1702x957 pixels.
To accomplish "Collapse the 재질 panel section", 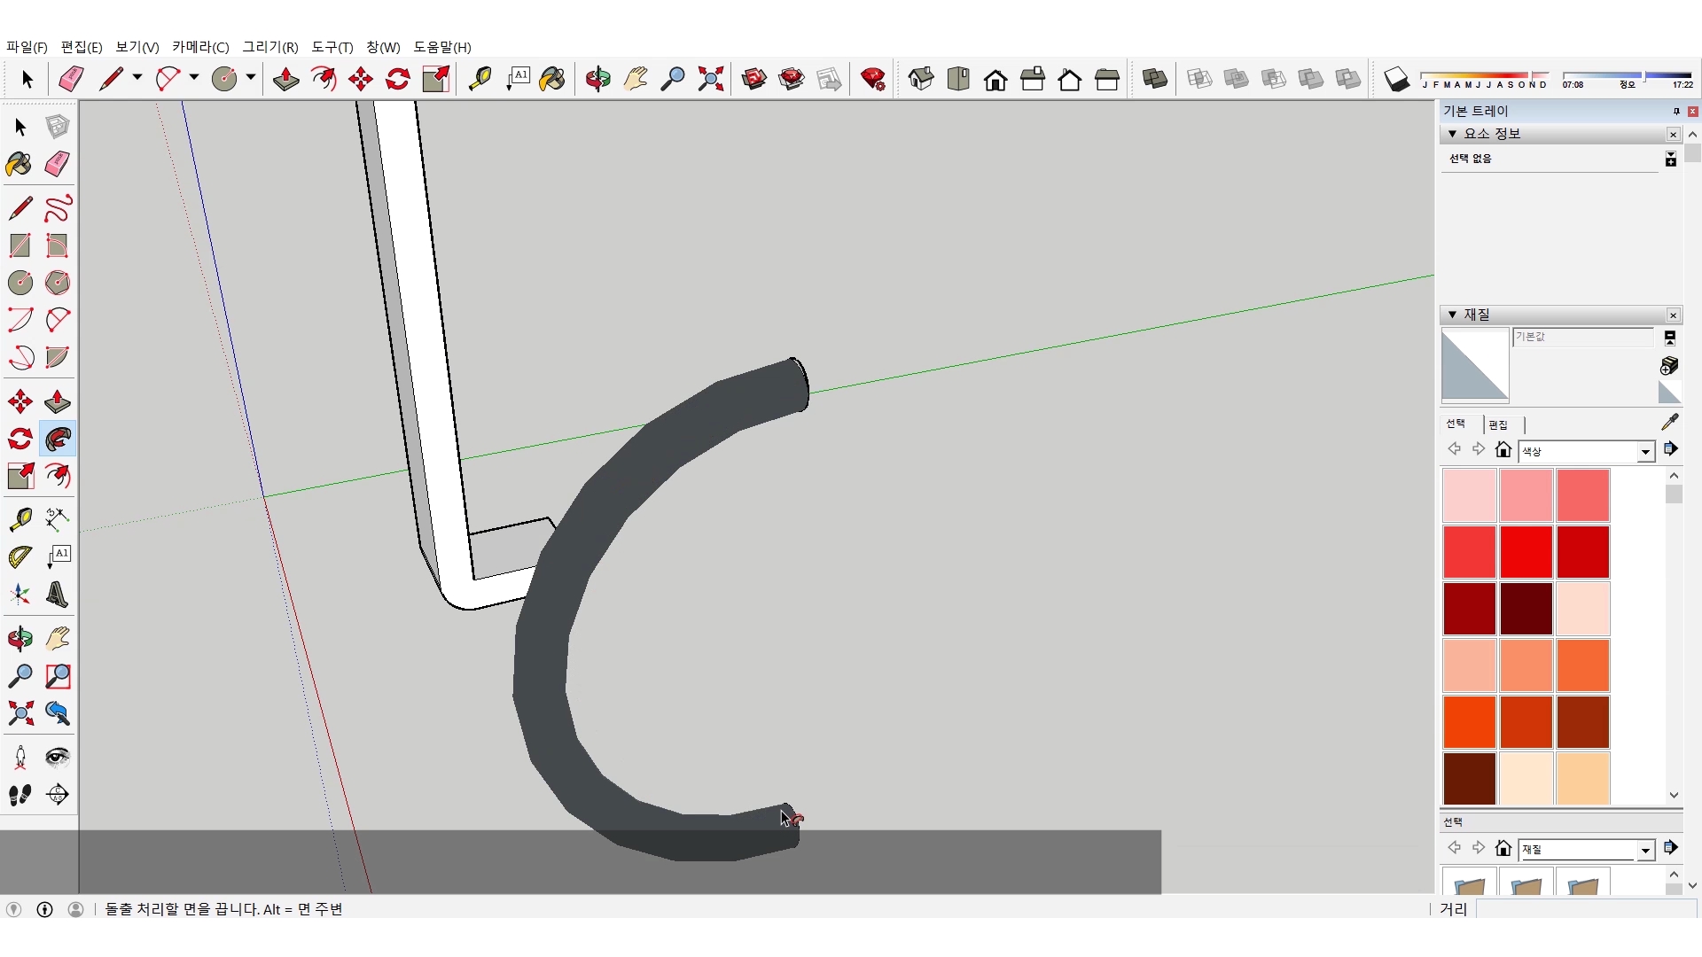I will (1452, 315).
